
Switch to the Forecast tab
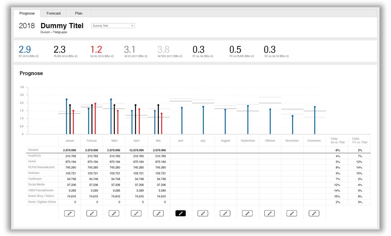pyautogui.click(x=54, y=13)
